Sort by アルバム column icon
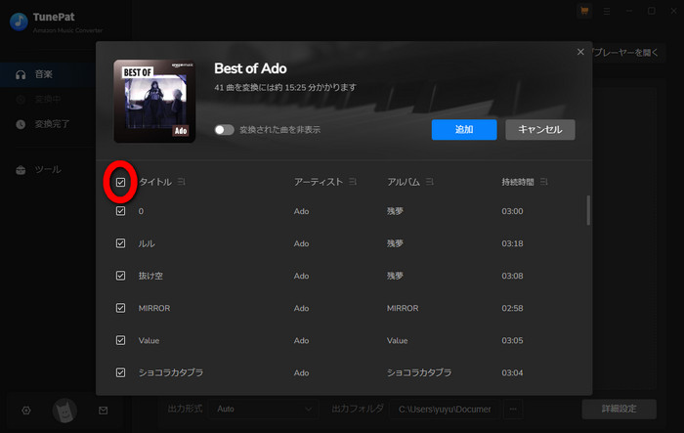 pyautogui.click(x=430, y=182)
